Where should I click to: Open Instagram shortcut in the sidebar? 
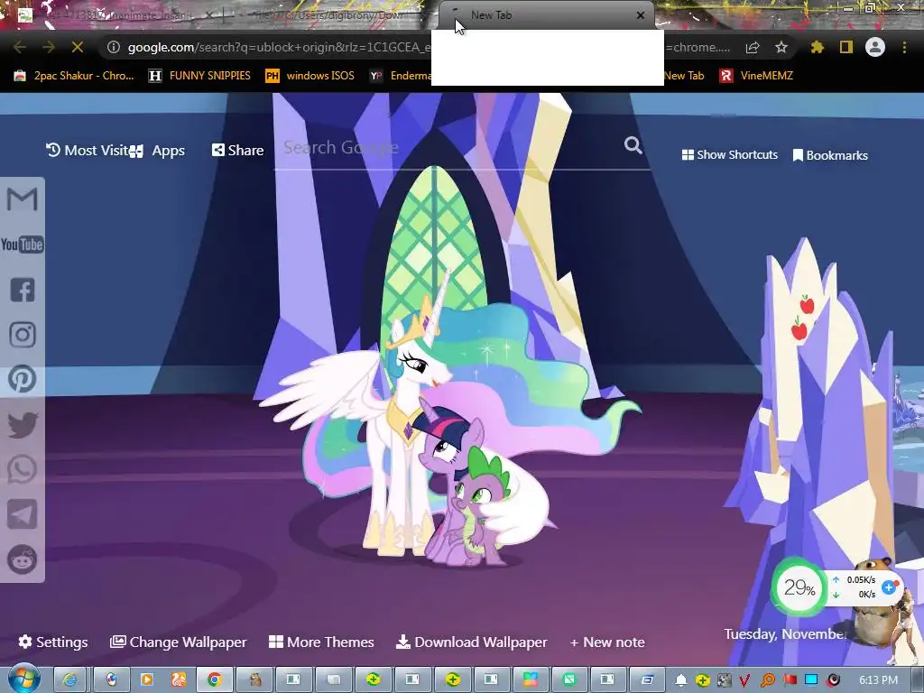tap(23, 335)
